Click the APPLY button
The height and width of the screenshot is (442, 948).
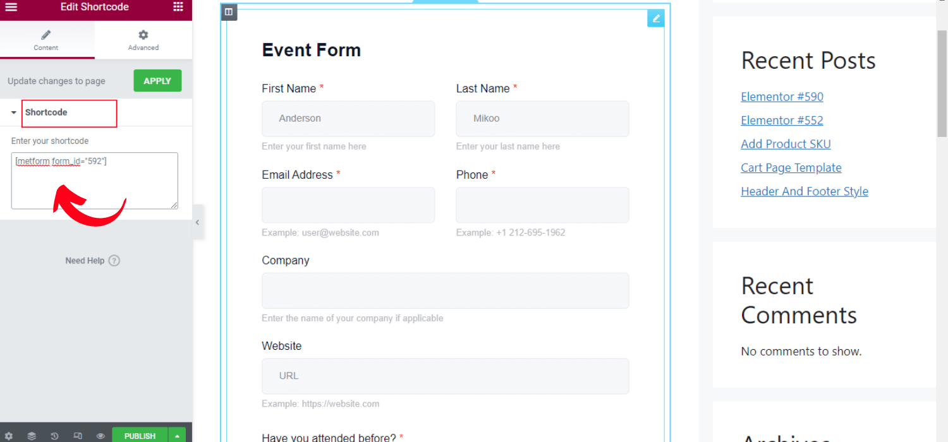point(157,80)
